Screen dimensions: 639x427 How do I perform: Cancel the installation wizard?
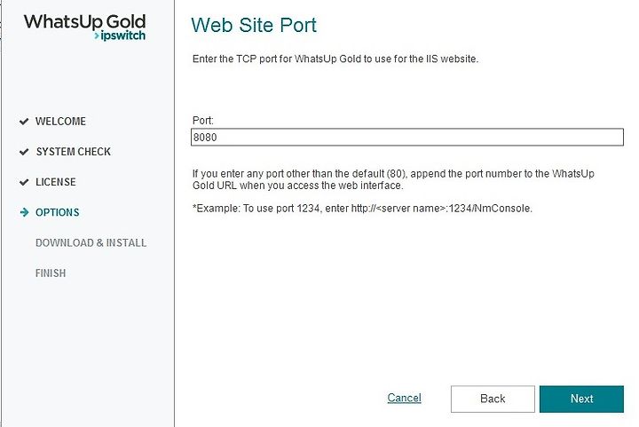[405, 398]
